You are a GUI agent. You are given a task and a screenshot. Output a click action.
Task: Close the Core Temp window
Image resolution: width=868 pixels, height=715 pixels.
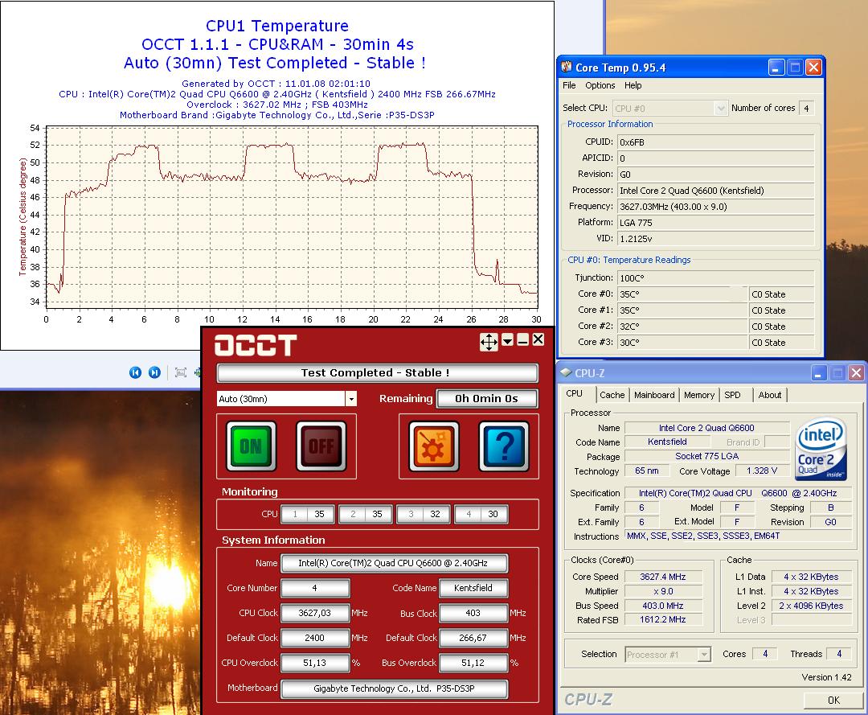tap(813, 68)
